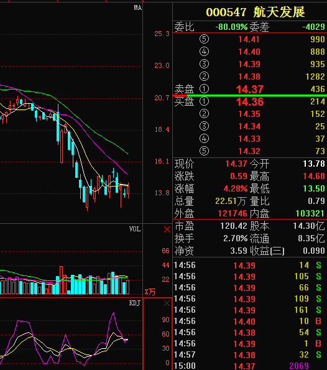The width and height of the screenshot is (327, 370).
Task: Click the KDJ axis label 90
Action: [x=165, y=320]
